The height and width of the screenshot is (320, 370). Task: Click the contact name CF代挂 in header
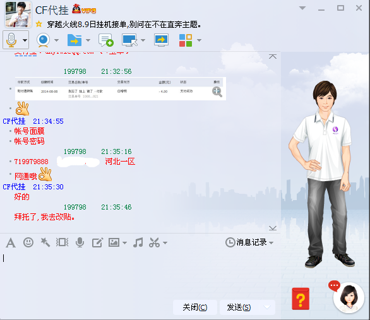click(52, 10)
